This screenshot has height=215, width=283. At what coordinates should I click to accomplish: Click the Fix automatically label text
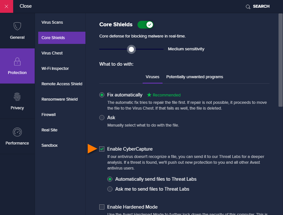tap(125, 95)
